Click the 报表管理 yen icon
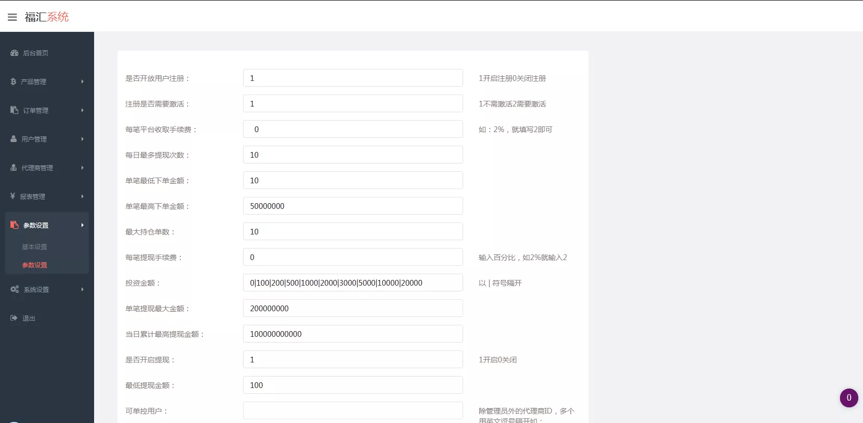 [13, 196]
